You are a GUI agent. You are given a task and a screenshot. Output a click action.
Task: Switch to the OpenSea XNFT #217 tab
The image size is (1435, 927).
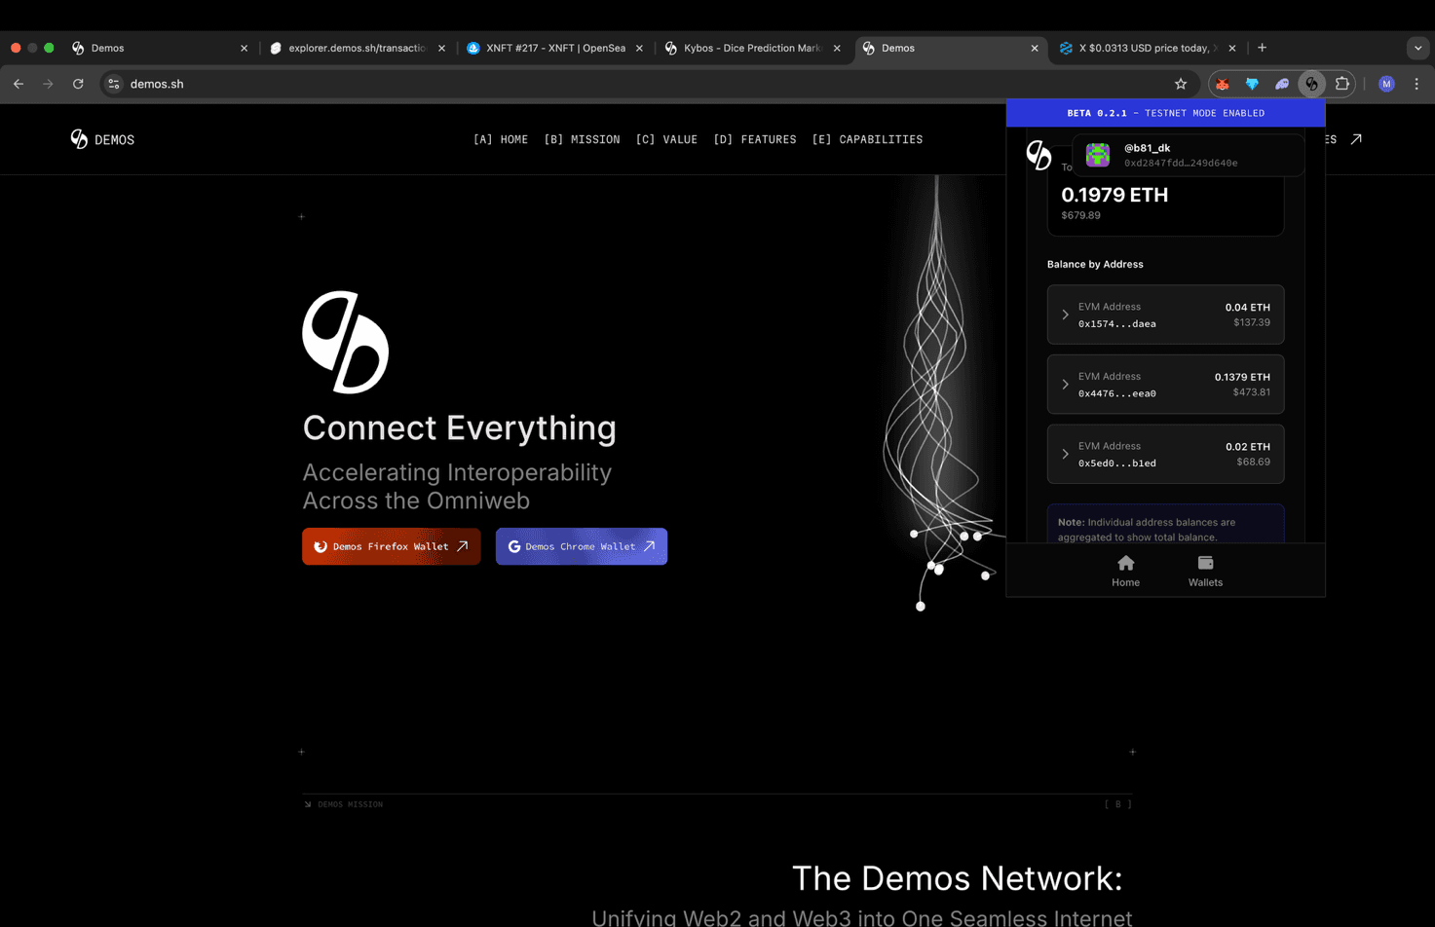(548, 47)
